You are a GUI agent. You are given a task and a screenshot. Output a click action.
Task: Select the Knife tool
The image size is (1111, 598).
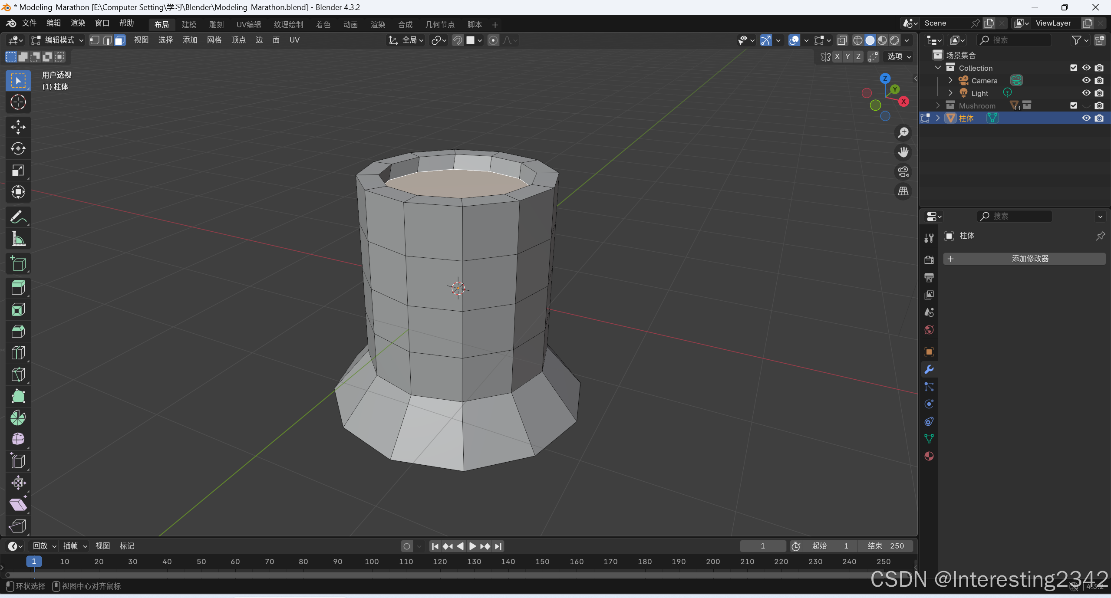[18, 375]
